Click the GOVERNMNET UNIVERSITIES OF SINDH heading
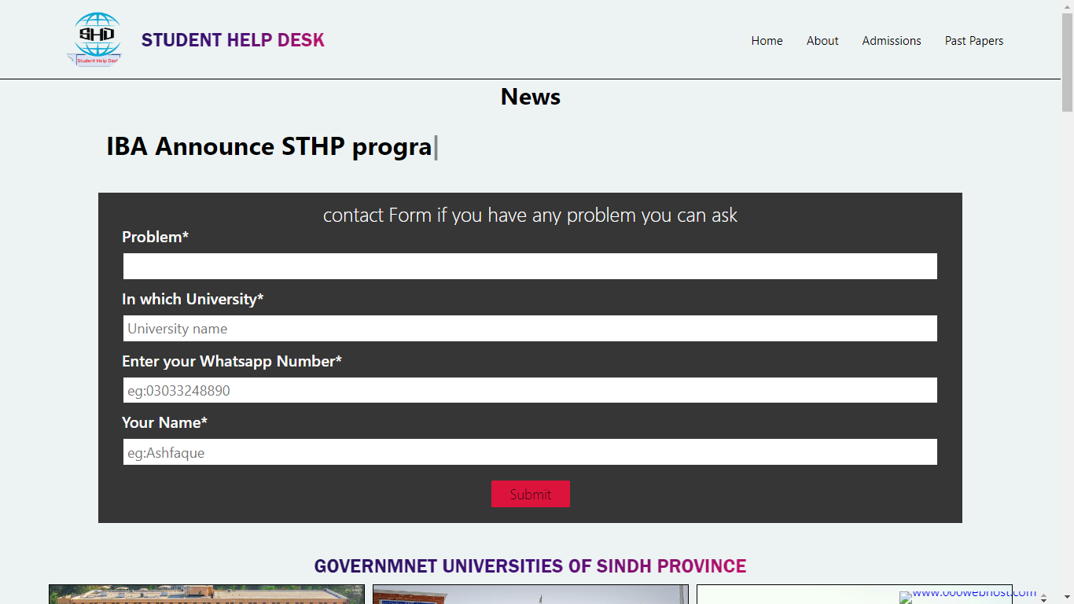1074x604 pixels. click(530, 565)
